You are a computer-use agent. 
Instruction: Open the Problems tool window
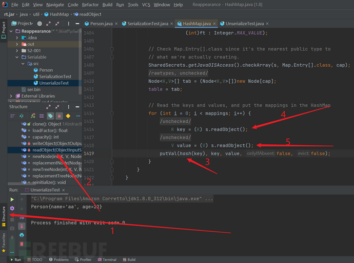coord(61,260)
